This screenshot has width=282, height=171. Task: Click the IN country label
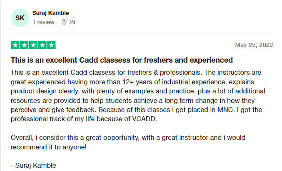coord(72,22)
